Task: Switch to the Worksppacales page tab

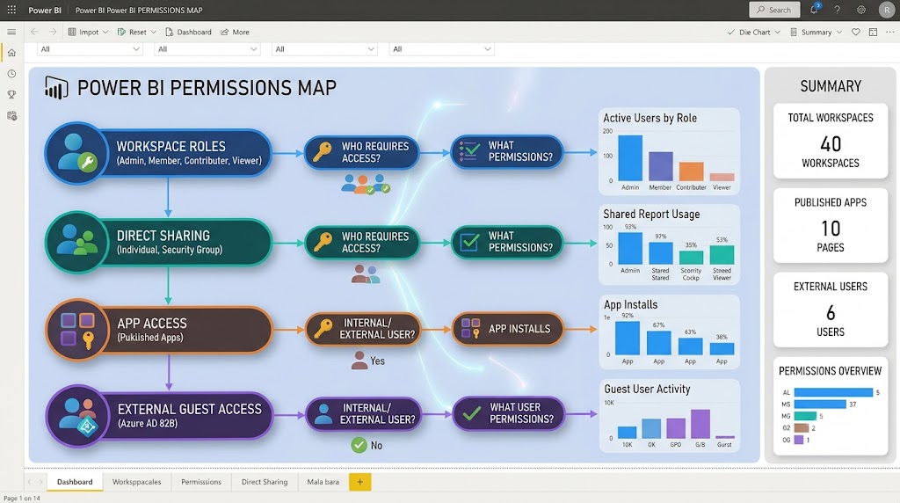Action: (136, 482)
